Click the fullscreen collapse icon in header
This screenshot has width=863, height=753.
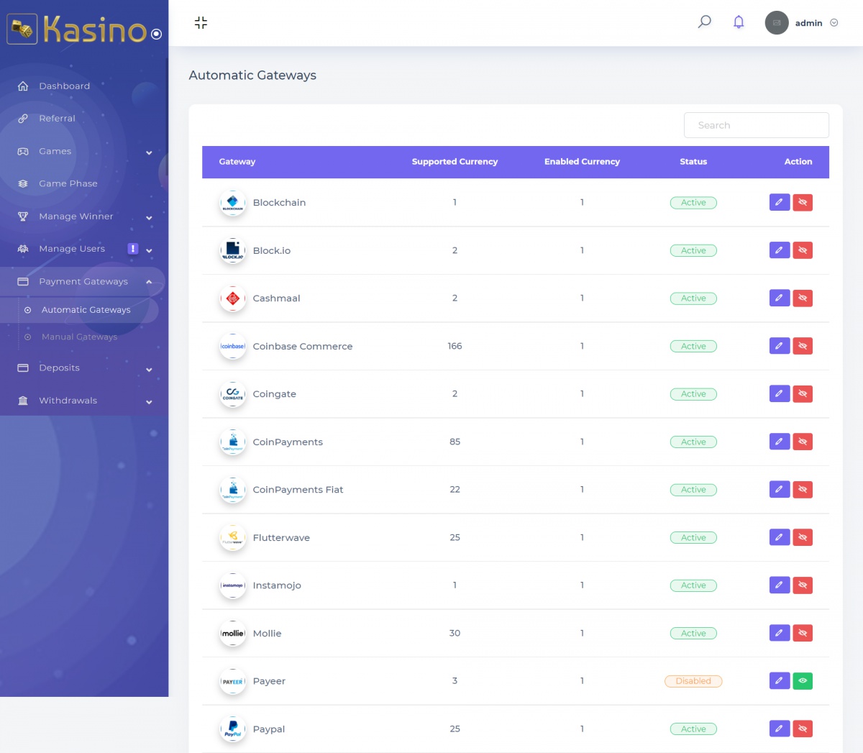[201, 23]
